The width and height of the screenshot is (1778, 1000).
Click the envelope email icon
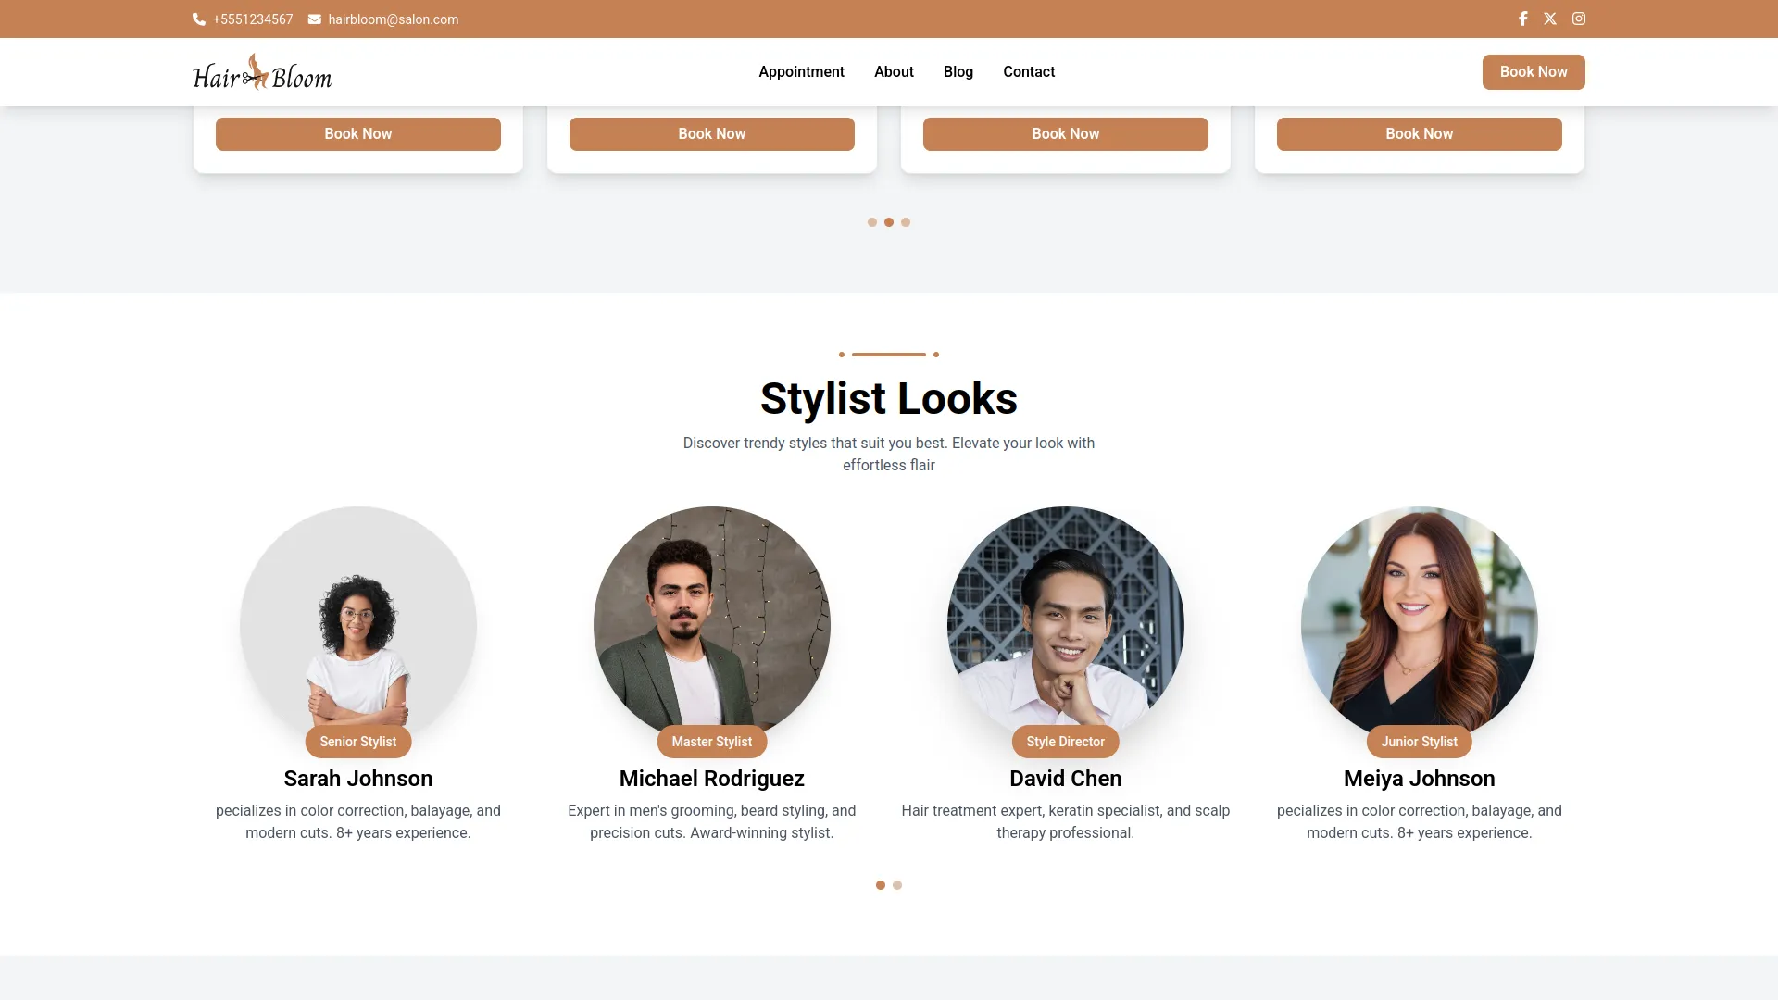[315, 19]
